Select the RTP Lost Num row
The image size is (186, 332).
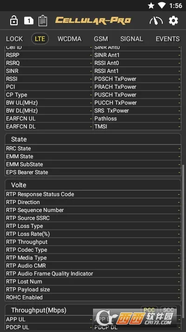[x=93, y=282]
